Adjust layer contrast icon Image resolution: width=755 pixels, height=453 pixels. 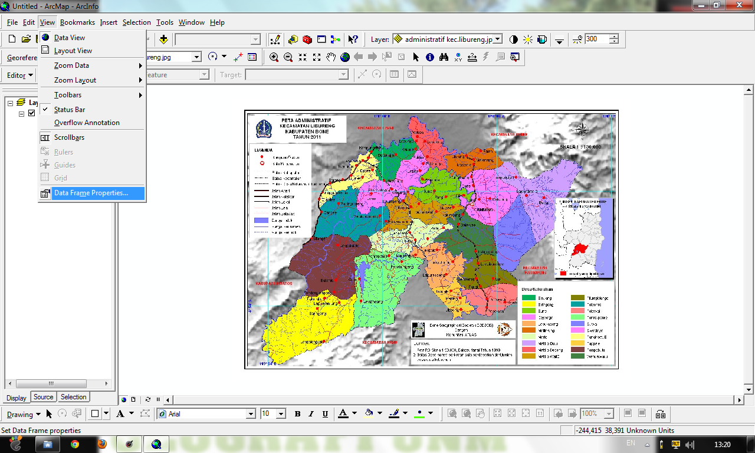coord(513,40)
